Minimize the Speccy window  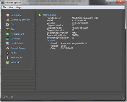(x=108, y=2)
